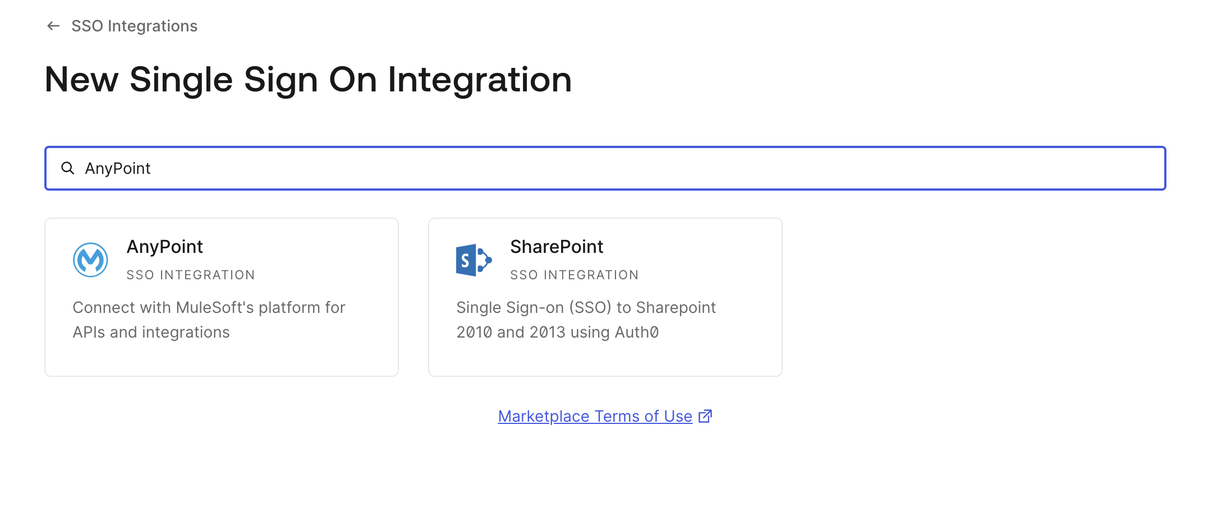Viewport: 1222px width, 526px height.
Task: Go back to SSO Integrations
Action: tap(134, 26)
